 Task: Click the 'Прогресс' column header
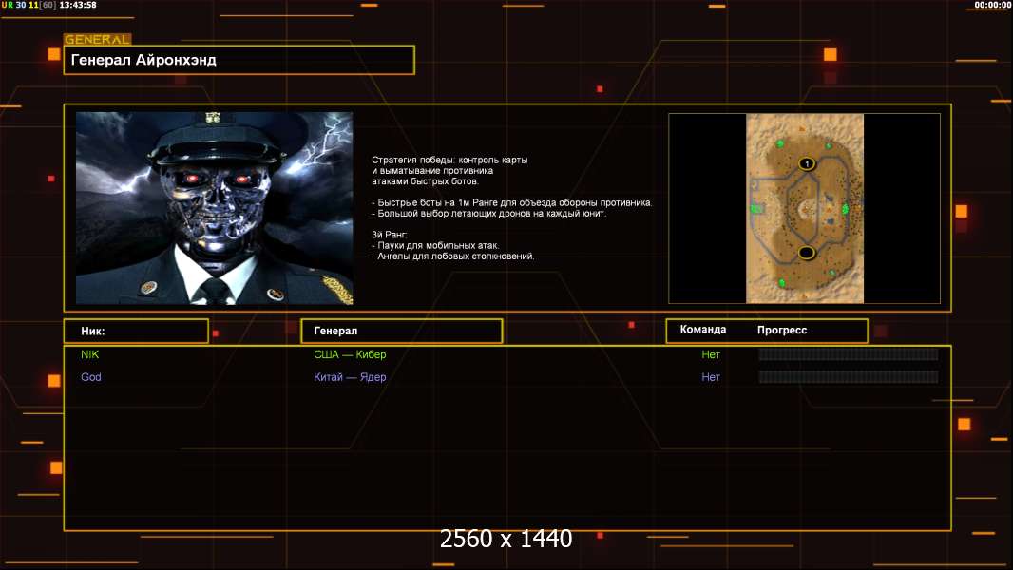782,330
